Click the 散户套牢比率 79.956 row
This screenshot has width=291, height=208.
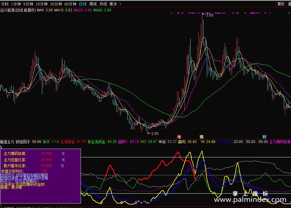coord(34,166)
